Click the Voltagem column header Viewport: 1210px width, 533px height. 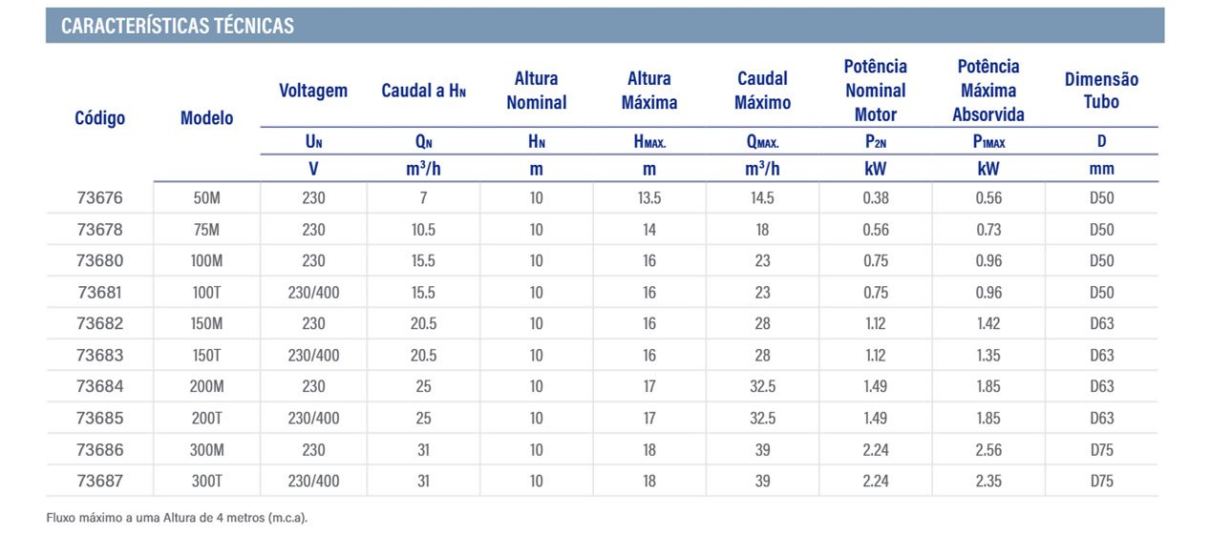pyautogui.click(x=313, y=91)
